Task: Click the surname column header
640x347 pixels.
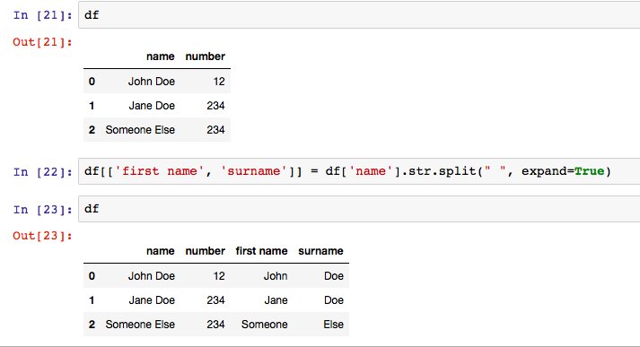Action: tap(320, 251)
